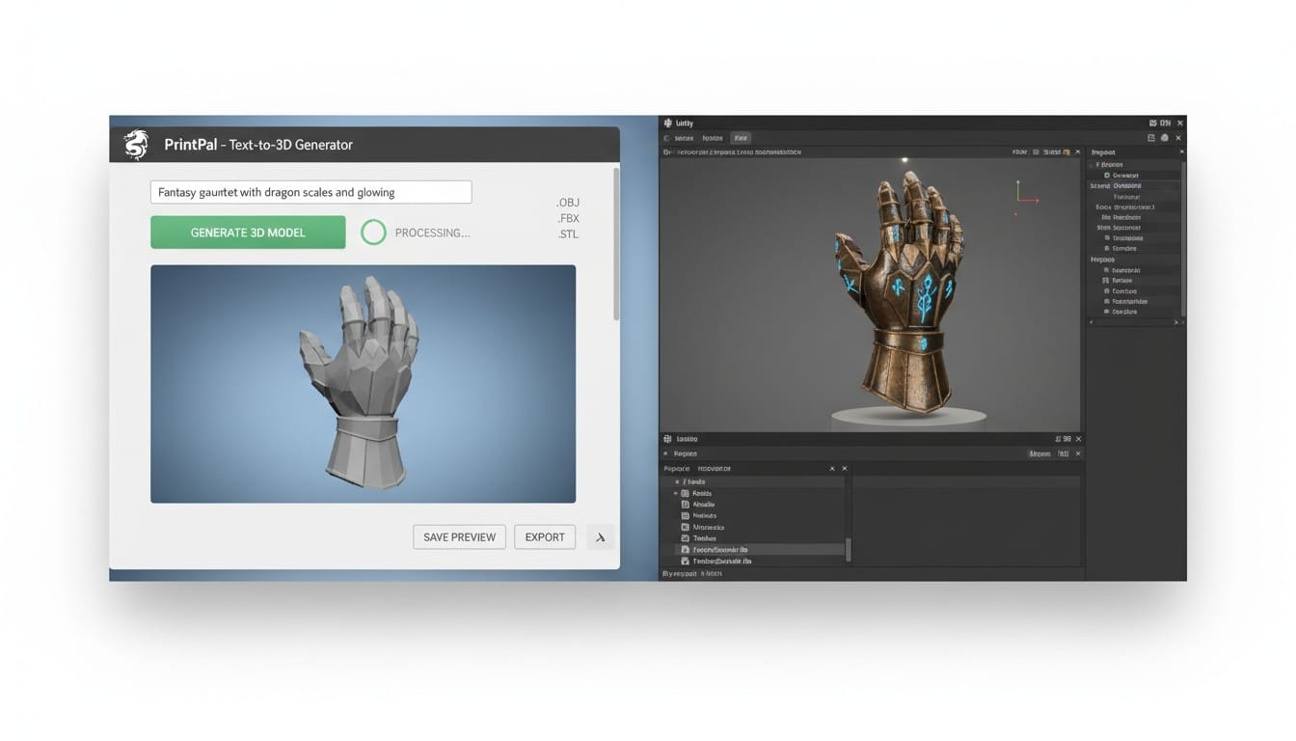The width and height of the screenshot is (1296, 741).
Task: Switch to the second tab in the project panel
Action: click(715, 469)
